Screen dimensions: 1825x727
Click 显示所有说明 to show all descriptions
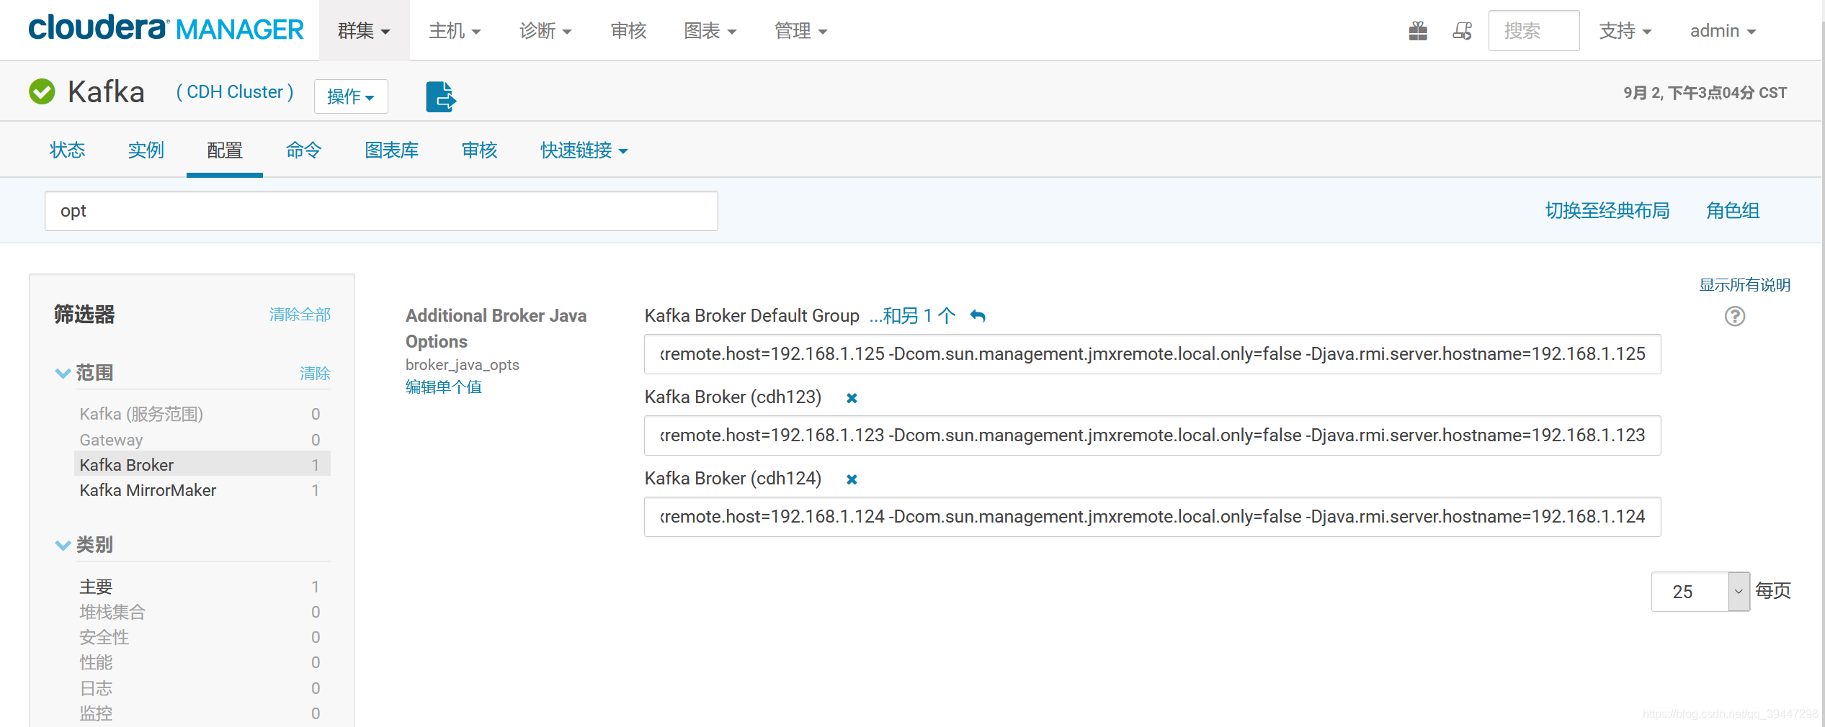[1744, 284]
